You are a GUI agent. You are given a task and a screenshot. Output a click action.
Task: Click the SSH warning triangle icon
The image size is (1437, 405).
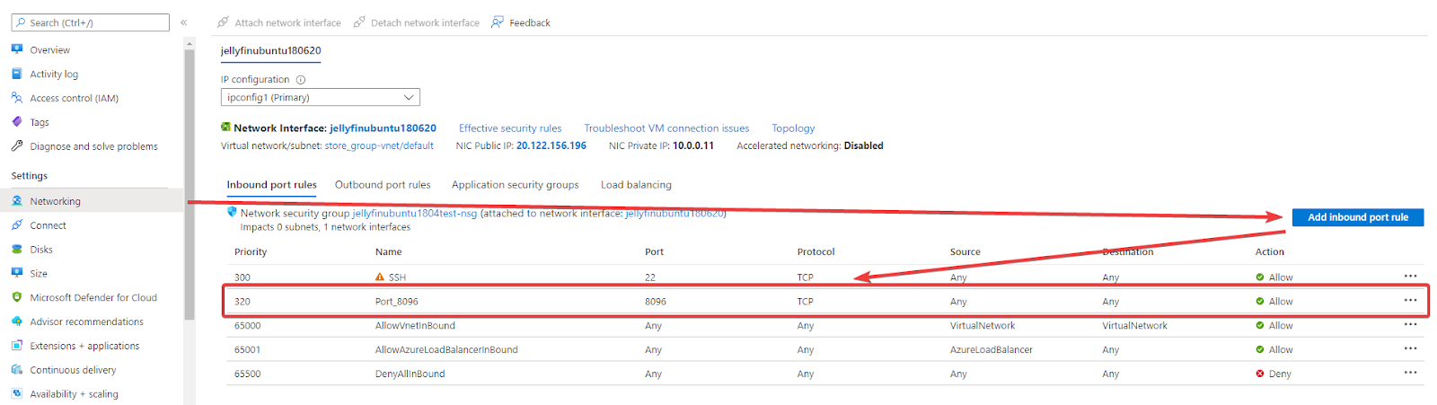[x=380, y=277]
